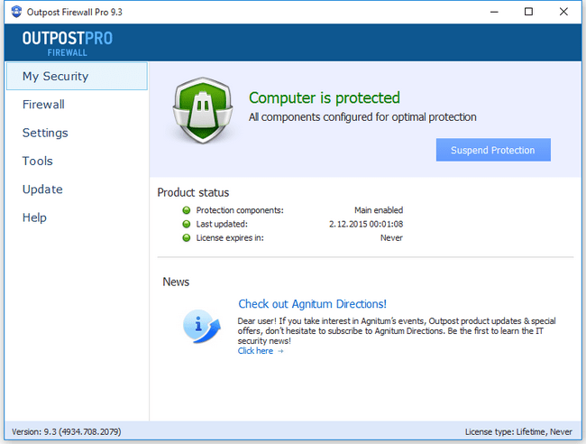Click the 'Product status' heading
The width and height of the screenshot is (586, 444).
tap(193, 192)
